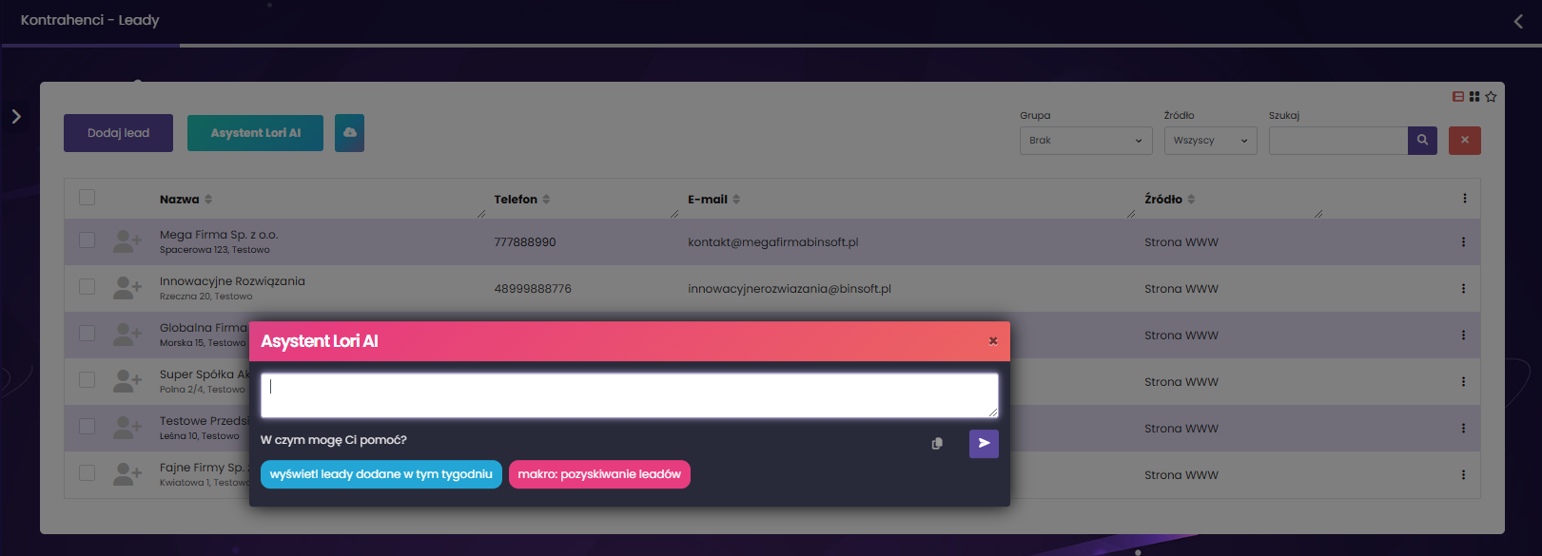Sort table by E-mail column
Image resolution: width=1542 pixels, height=556 pixels.
(x=736, y=200)
